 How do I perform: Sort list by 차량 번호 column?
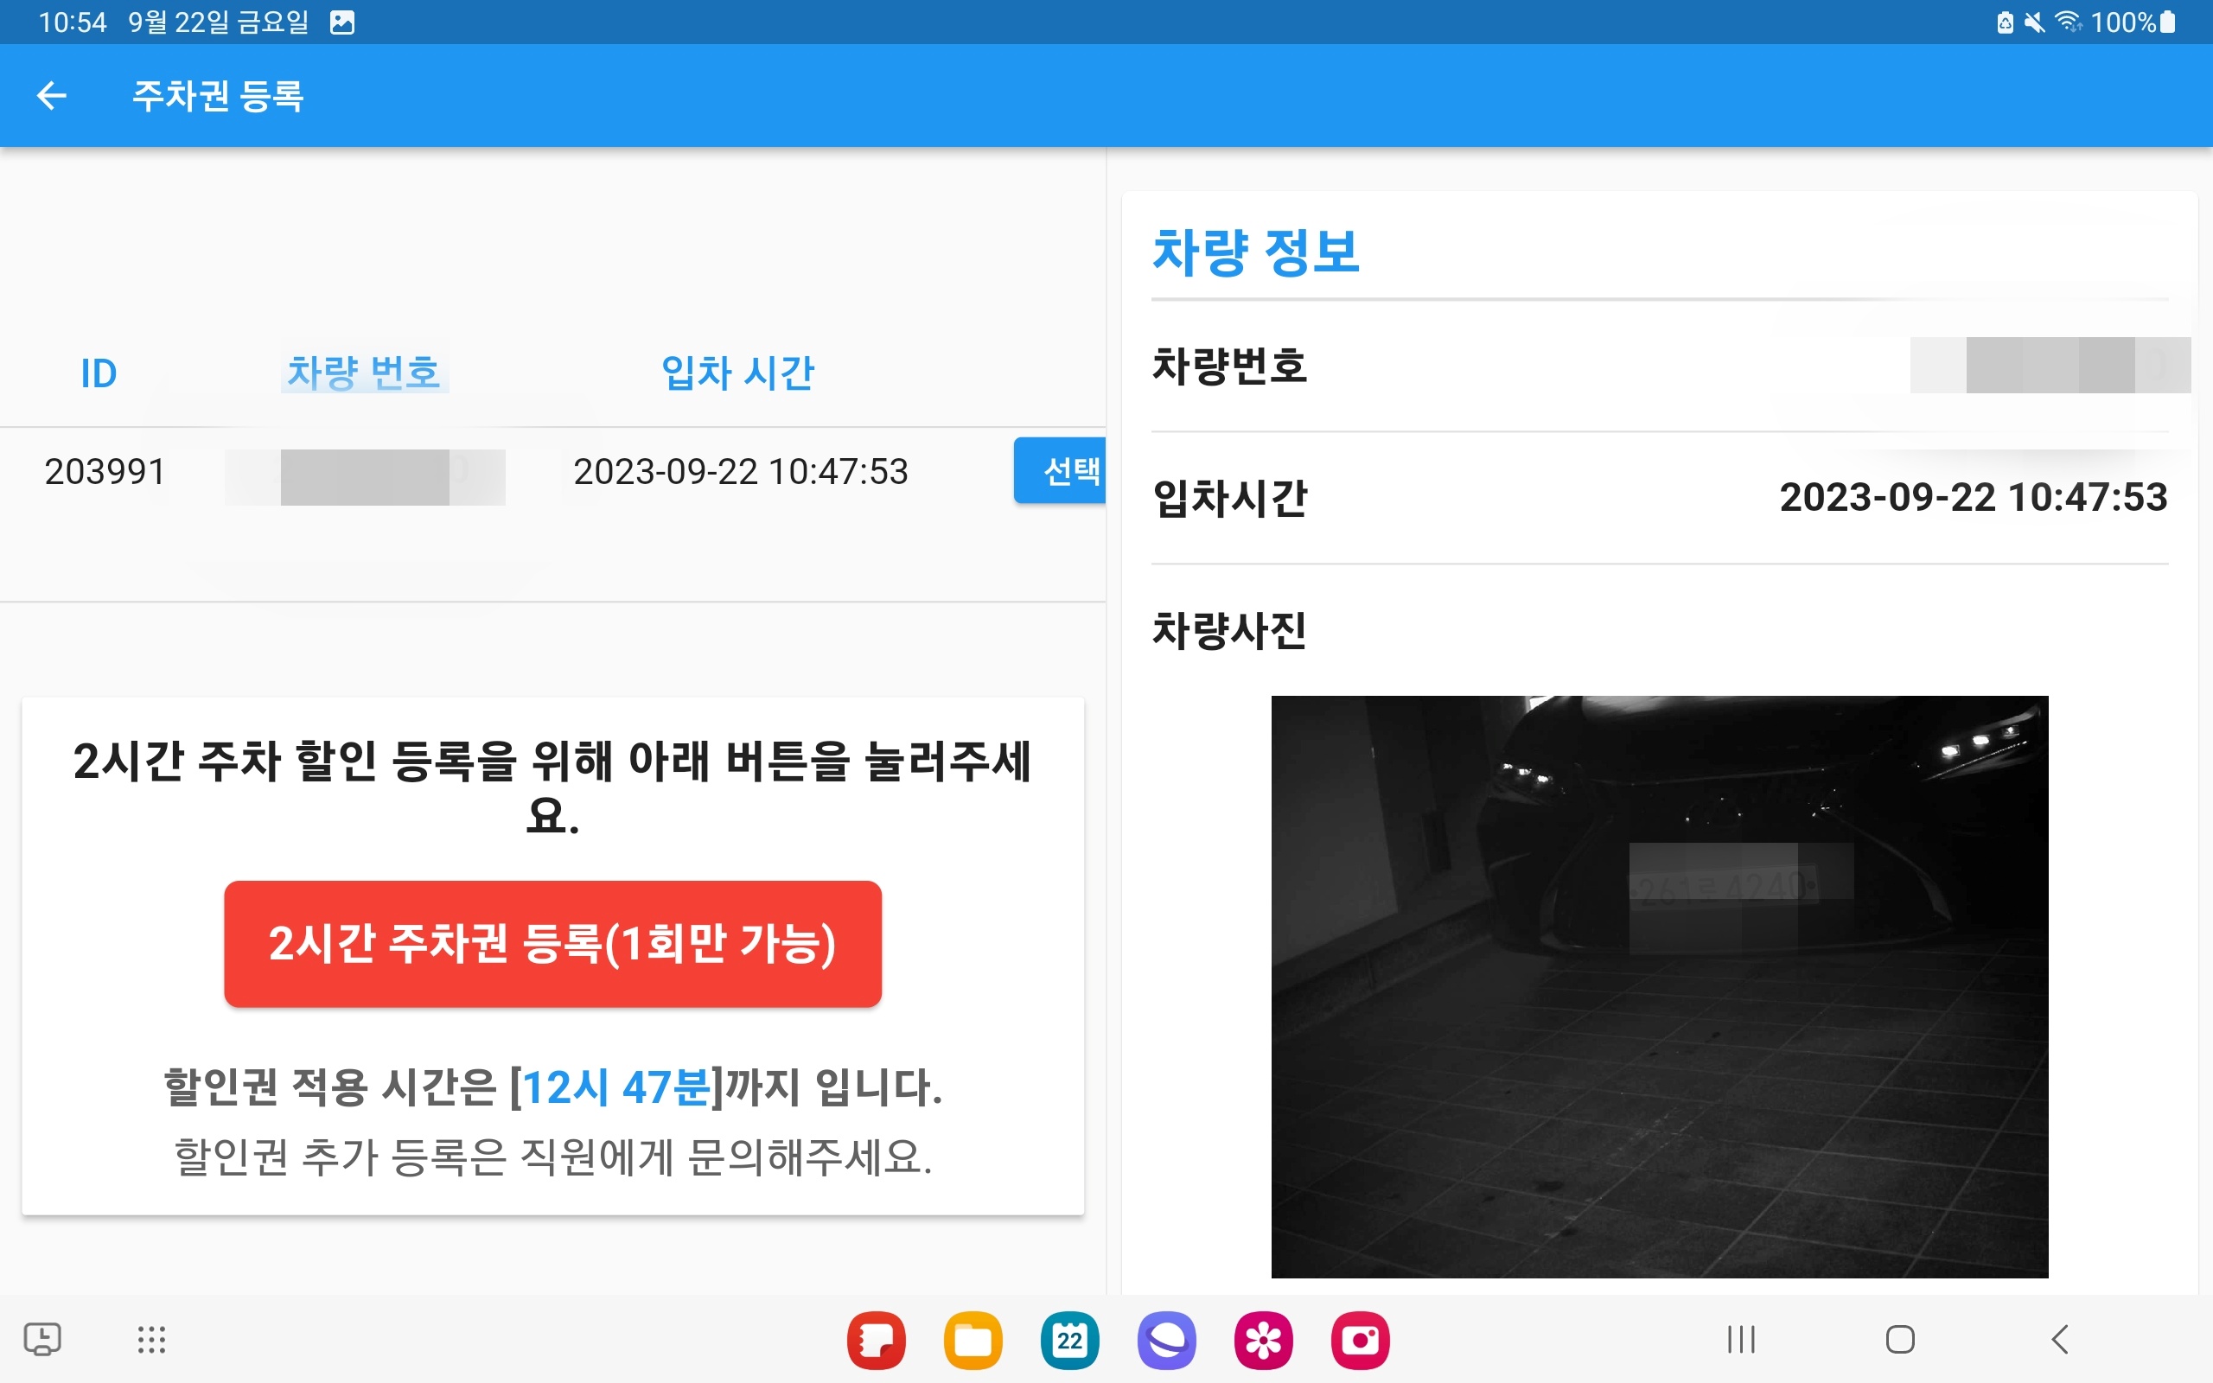click(365, 372)
